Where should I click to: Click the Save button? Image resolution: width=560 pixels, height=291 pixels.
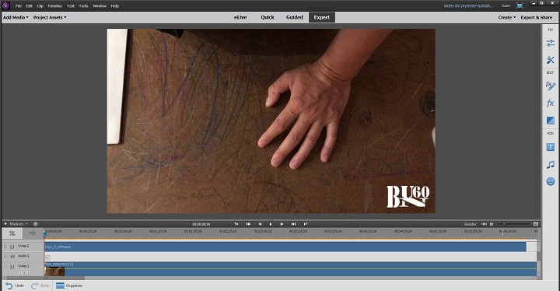506,5
